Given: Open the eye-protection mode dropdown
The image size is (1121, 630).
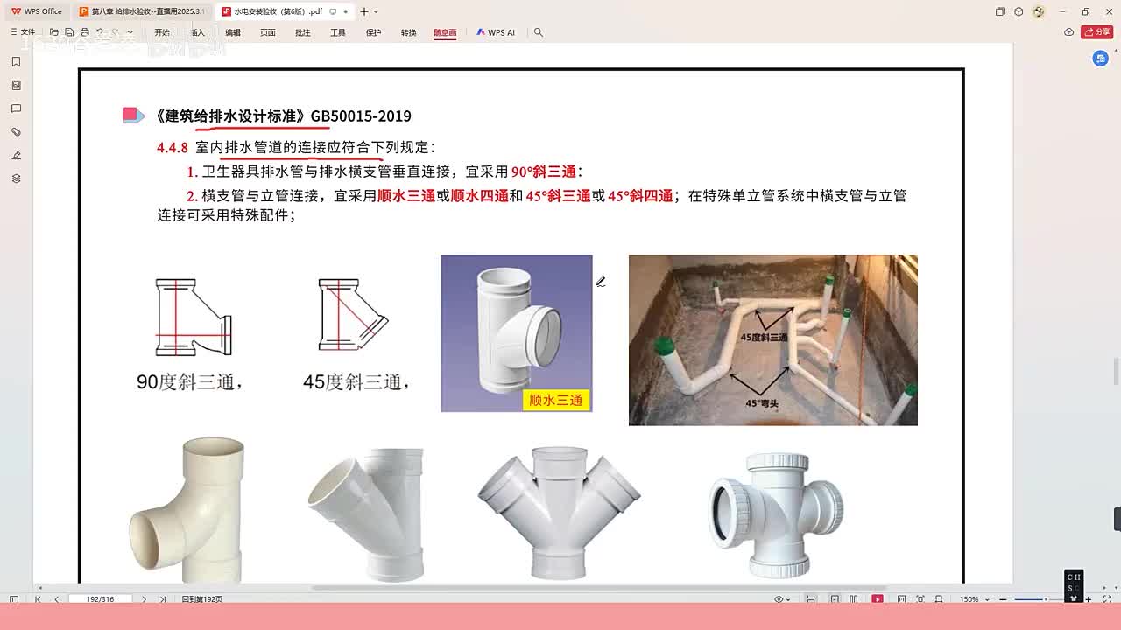Looking at the screenshot, I should point(781,599).
